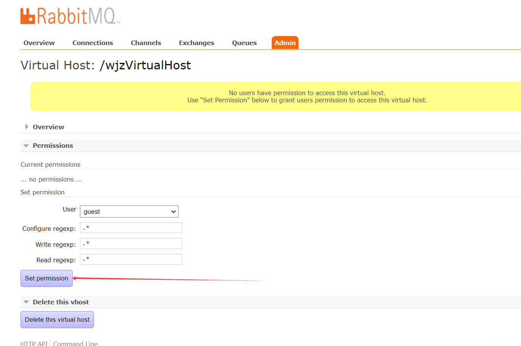Open the User dropdown showing guest
The image size is (521, 346).
(129, 211)
